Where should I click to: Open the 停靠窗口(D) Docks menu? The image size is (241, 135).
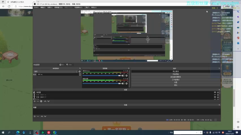click(58, 7)
